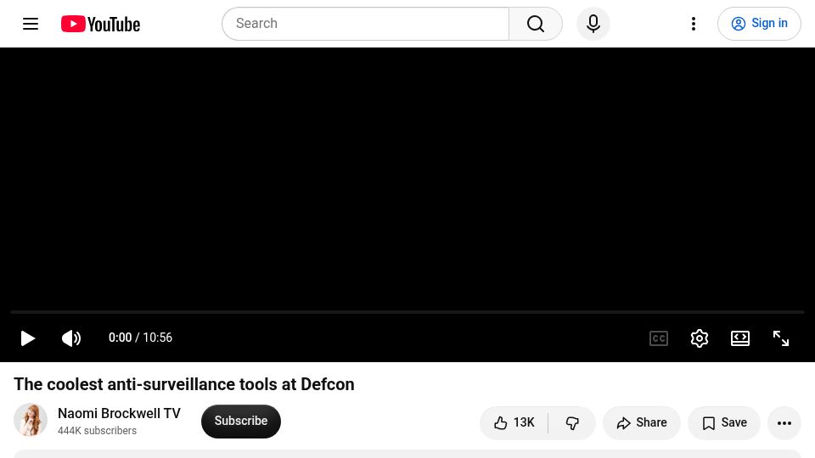Image resolution: width=815 pixels, height=458 pixels.
Task: Start voice search with microphone icon
Action: pyautogui.click(x=593, y=24)
